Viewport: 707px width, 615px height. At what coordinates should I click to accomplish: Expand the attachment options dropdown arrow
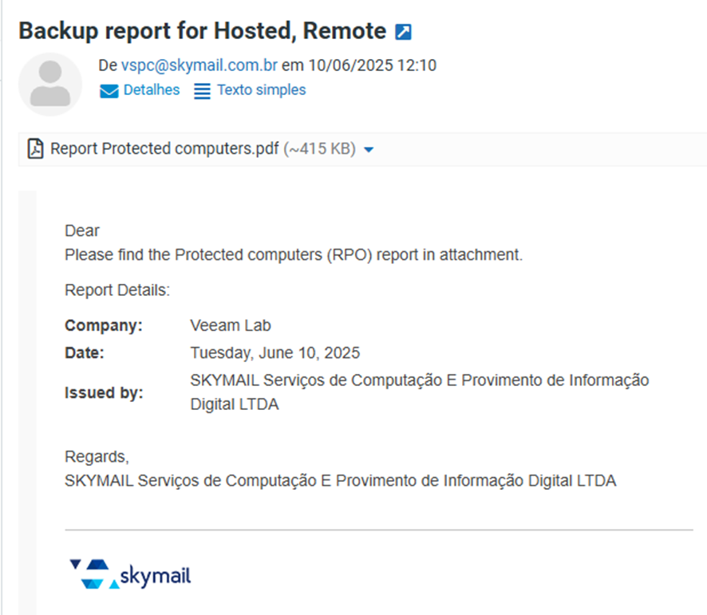pos(368,149)
